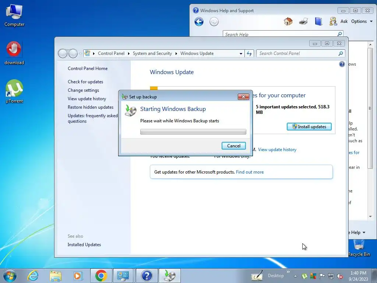377x283 pixels.
Task: Open Help and Support home page icon
Action: tap(288, 21)
